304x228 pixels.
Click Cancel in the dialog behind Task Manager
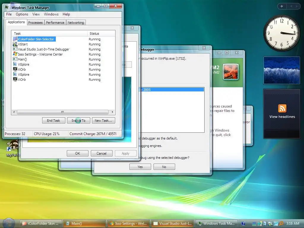click(102, 153)
